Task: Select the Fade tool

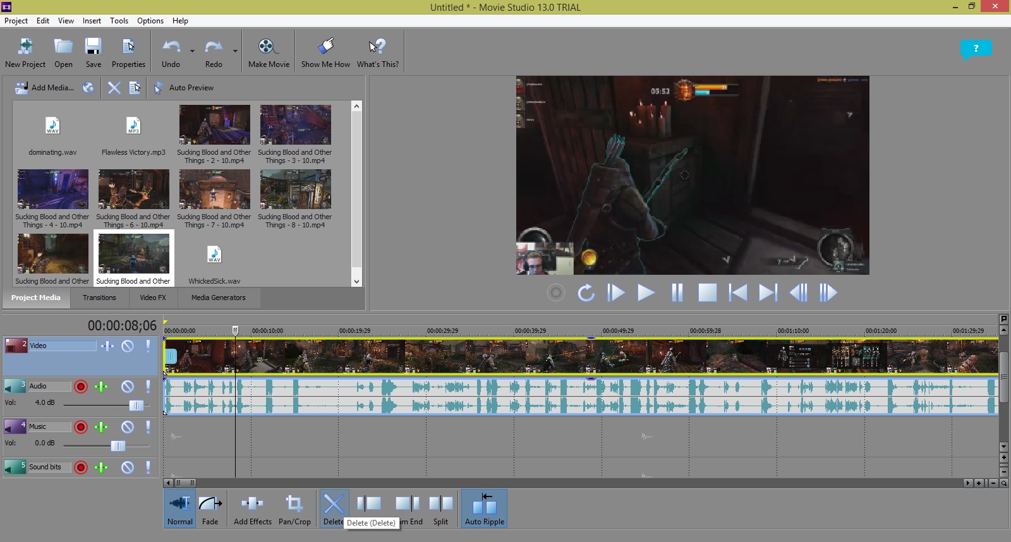Action: coord(210,509)
